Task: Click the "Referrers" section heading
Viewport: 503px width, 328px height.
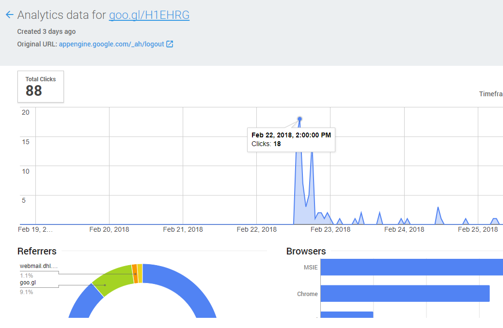Action: point(37,251)
